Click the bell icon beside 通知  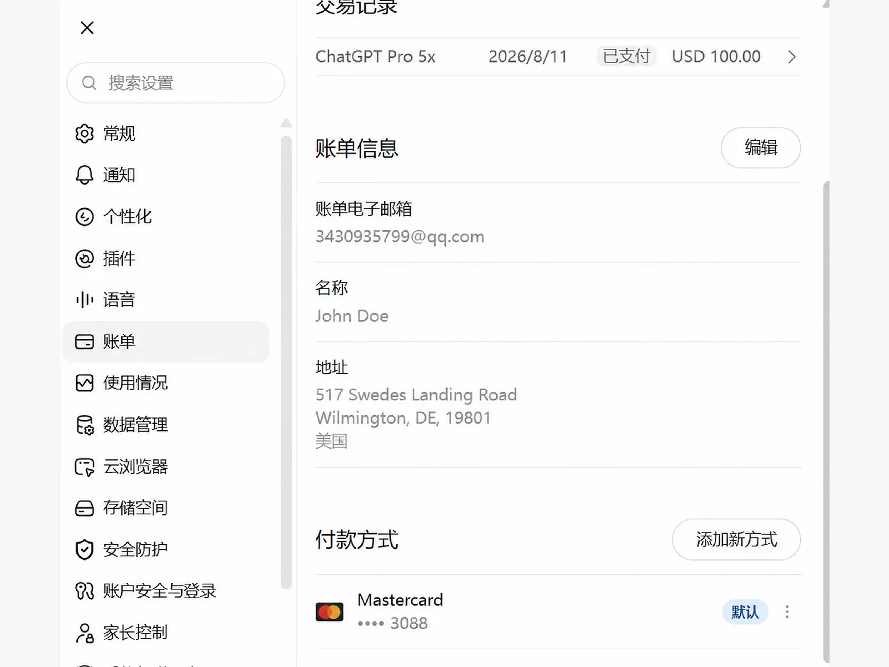[84, 175]
